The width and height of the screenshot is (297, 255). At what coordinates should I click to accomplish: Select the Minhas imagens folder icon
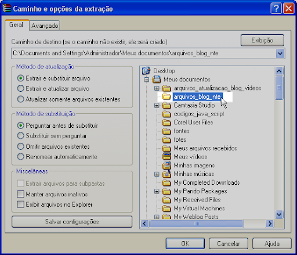[x=166, y=165]
